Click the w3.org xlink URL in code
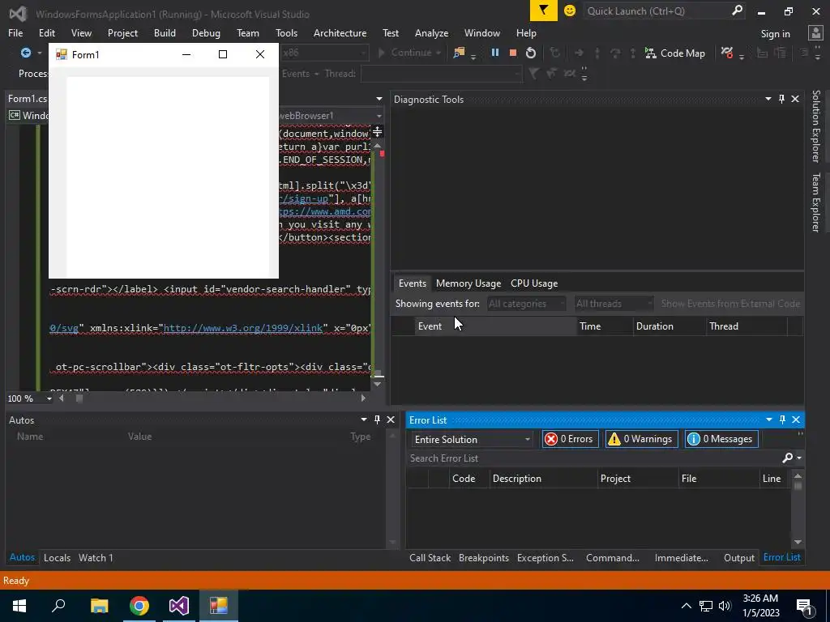830x622 pixels. tap(243, 328)
